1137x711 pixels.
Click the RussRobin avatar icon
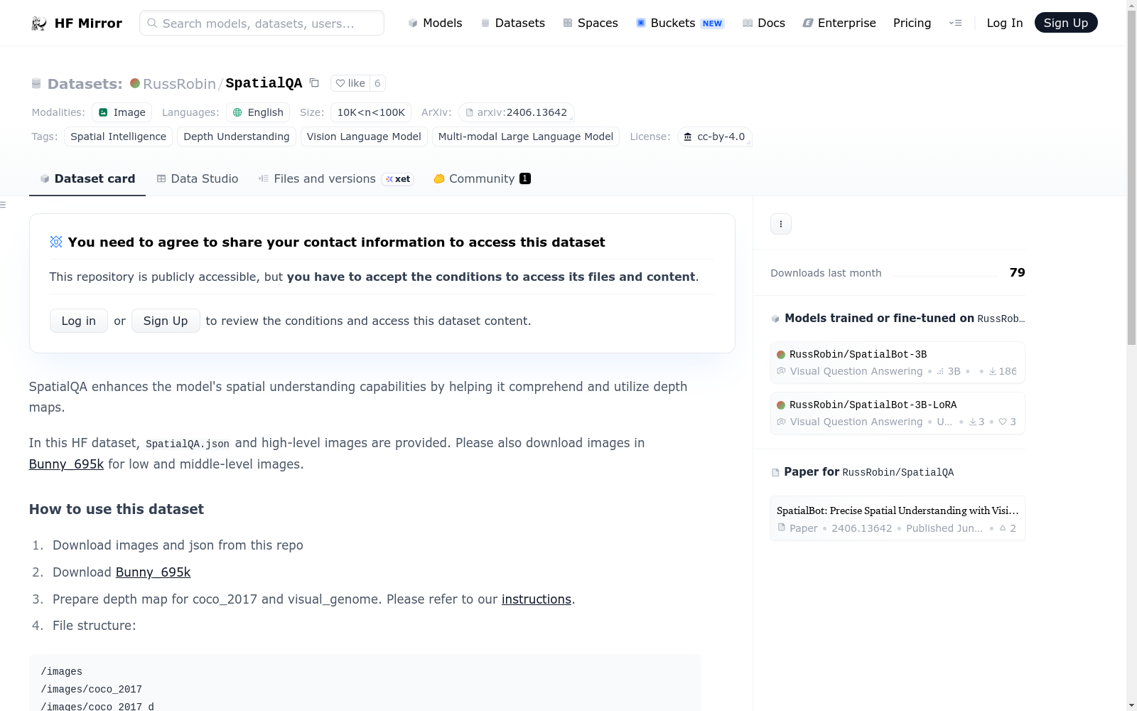[x=135, y=83]
